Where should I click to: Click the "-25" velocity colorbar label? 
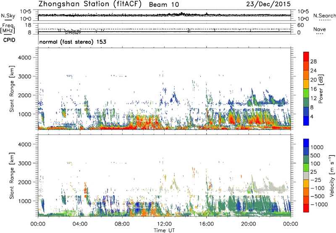click(x=316, y=180)
